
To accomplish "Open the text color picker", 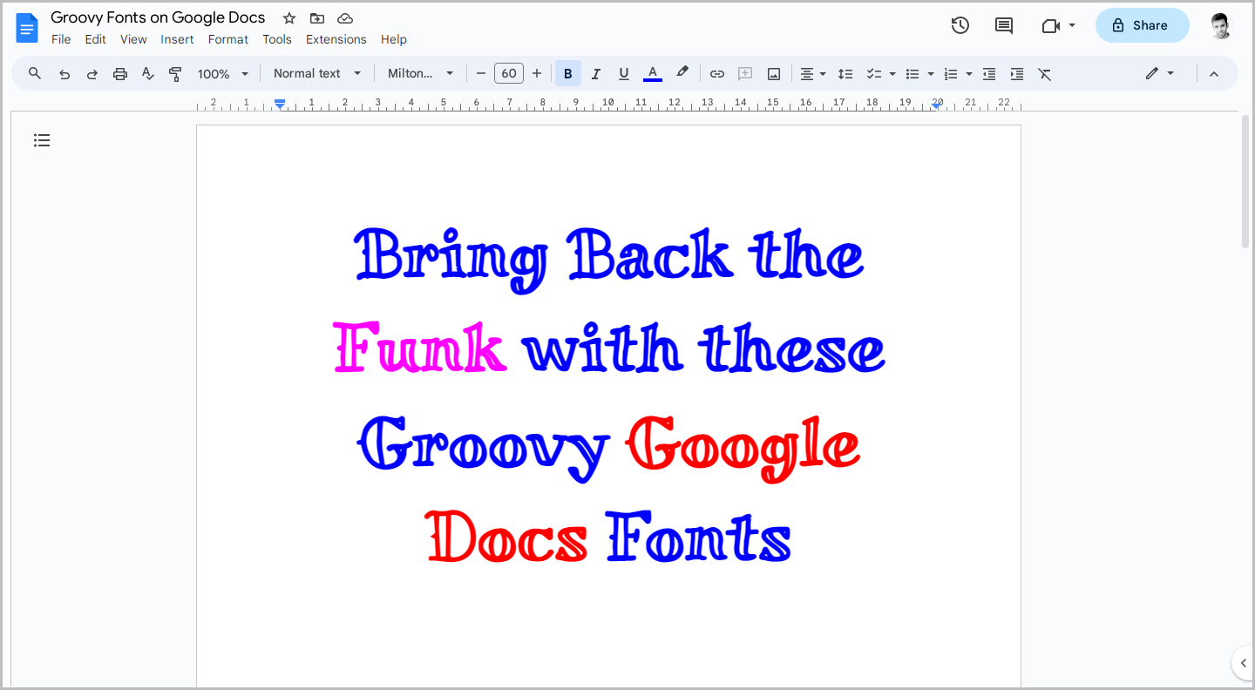I will 652,73.
